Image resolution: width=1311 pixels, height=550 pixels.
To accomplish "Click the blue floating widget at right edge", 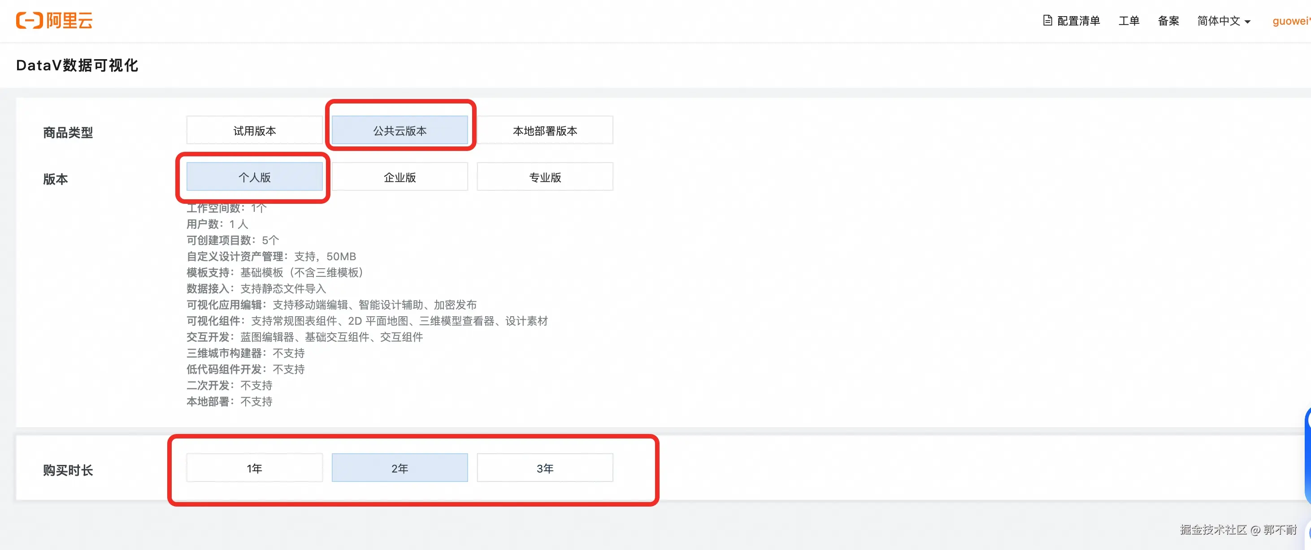I will [1307, 457].
